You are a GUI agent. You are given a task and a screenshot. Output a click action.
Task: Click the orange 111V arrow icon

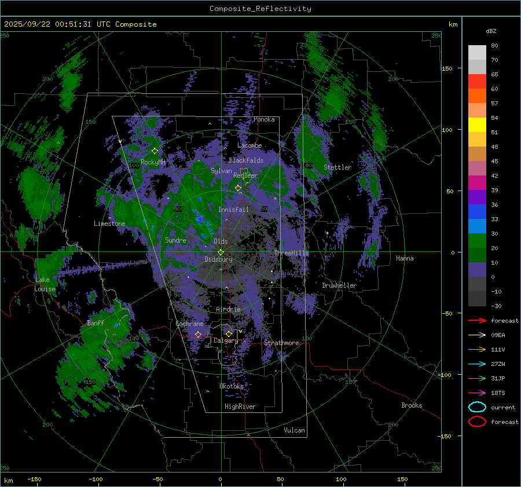pos(476,349)
